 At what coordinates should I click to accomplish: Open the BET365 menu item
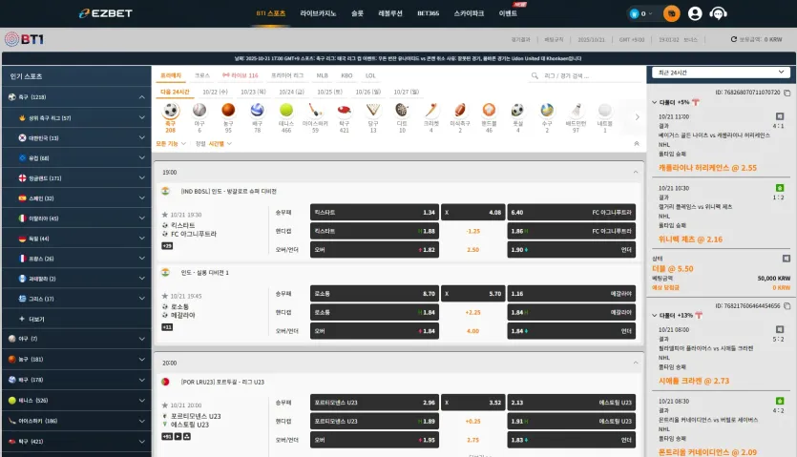click(x=428, y=13)
